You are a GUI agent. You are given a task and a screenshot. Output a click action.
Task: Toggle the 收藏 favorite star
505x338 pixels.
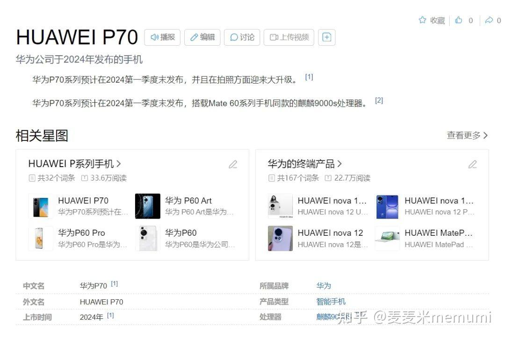point(422,20)
